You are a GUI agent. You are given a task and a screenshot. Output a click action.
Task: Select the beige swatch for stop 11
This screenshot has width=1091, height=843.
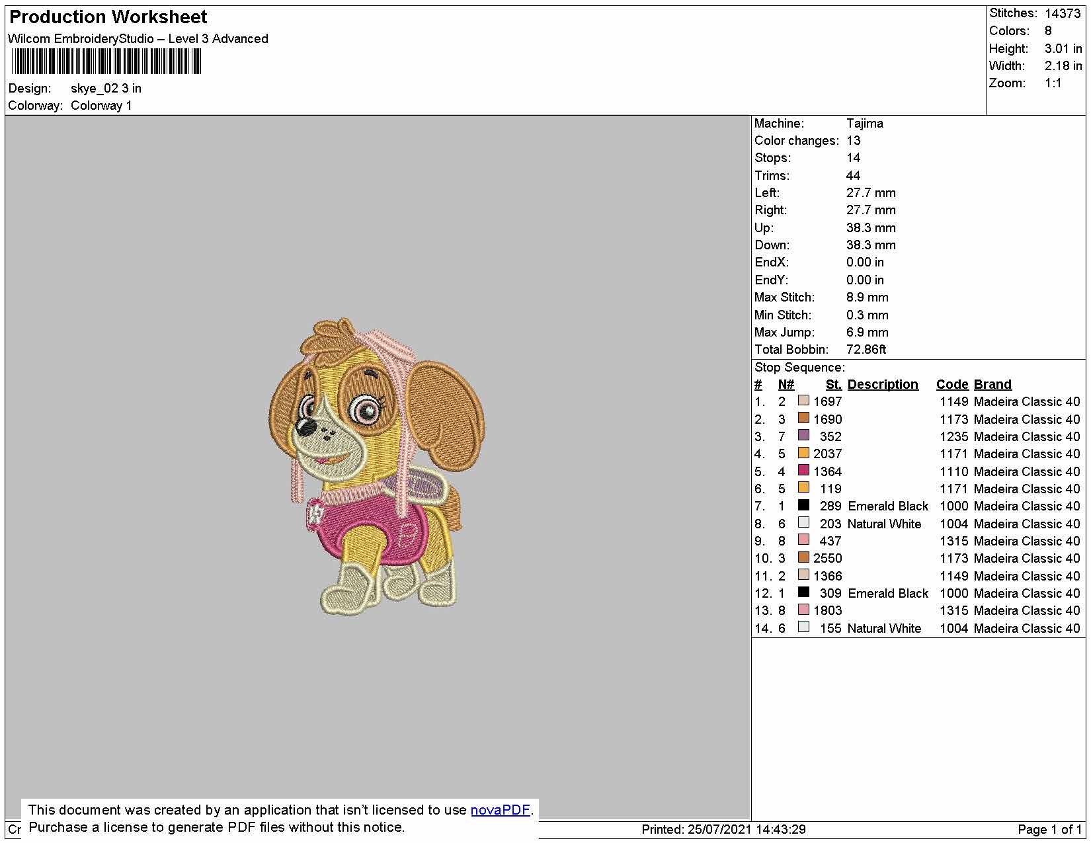[x=803, y=575]
